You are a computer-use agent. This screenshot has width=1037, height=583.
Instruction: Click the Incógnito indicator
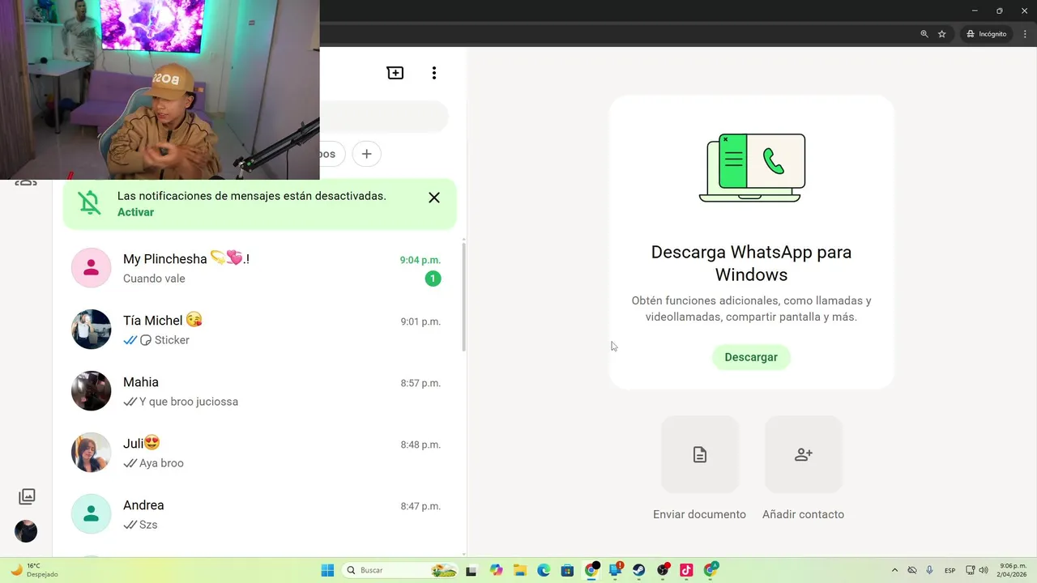[x=986, y=34]
